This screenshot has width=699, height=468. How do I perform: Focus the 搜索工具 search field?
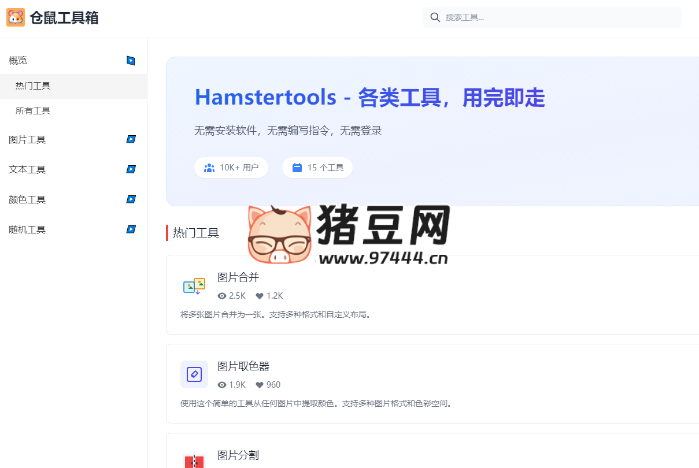click(552, 17)
